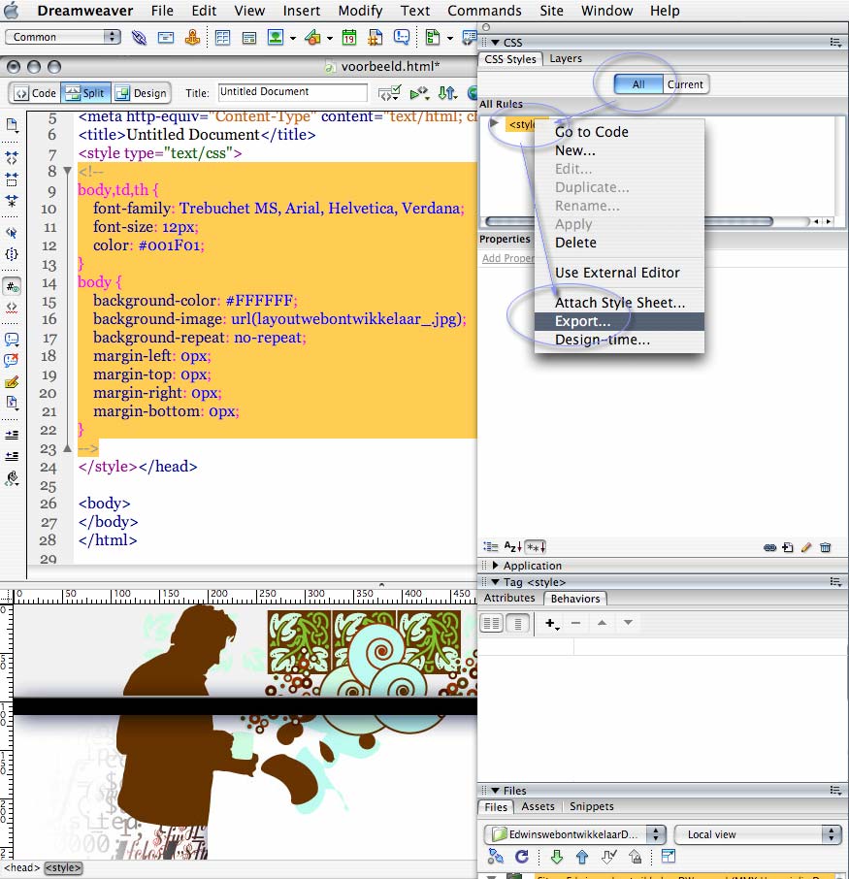Click the Insert Div Tag icon
Viewport: 849px width, 879px height.
click(249, 38)
